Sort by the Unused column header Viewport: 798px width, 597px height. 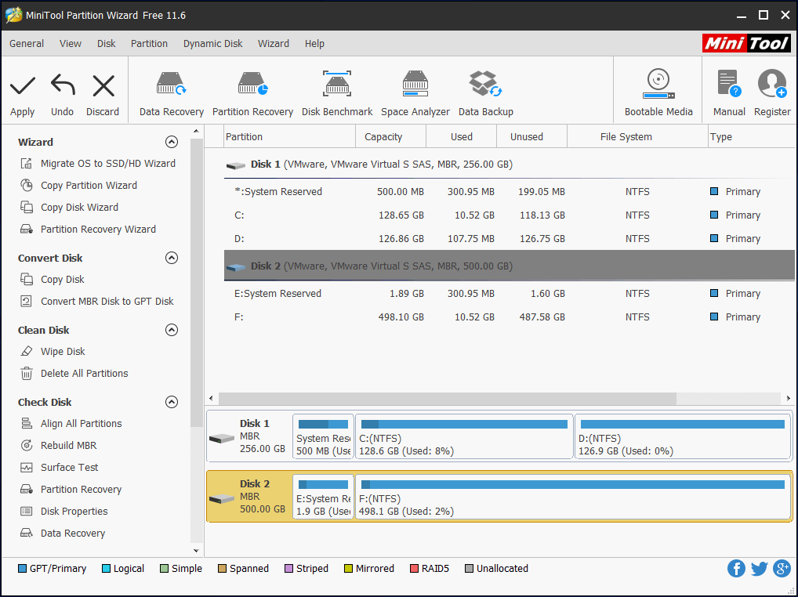click(x=531, y=137)
